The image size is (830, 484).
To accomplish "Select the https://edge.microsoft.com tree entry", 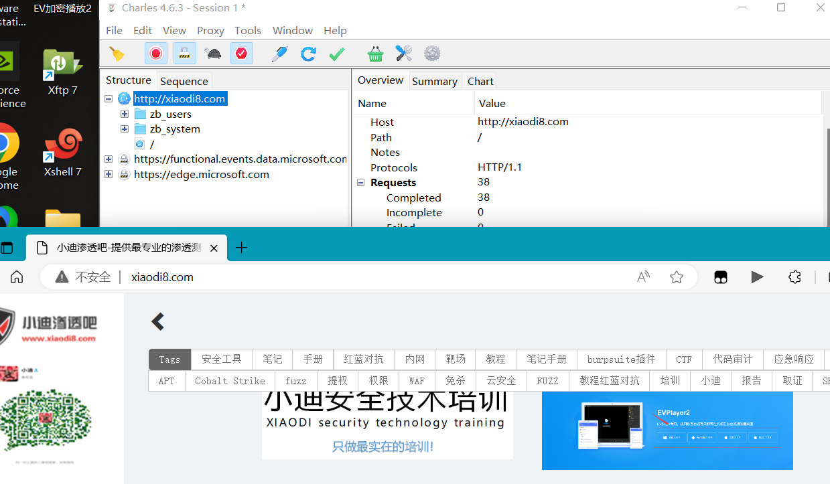I will tap(202, 174).
